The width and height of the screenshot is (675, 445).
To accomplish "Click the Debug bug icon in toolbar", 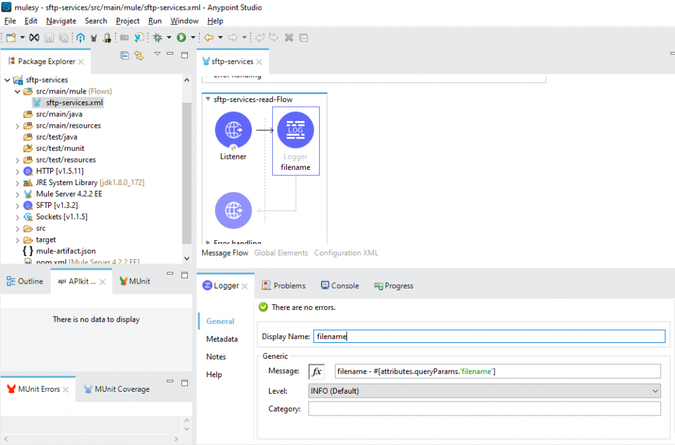I will pyautogui.click(x=158, y=38).
